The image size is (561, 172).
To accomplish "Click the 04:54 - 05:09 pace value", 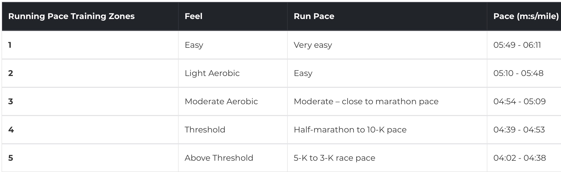I will 519,102.
